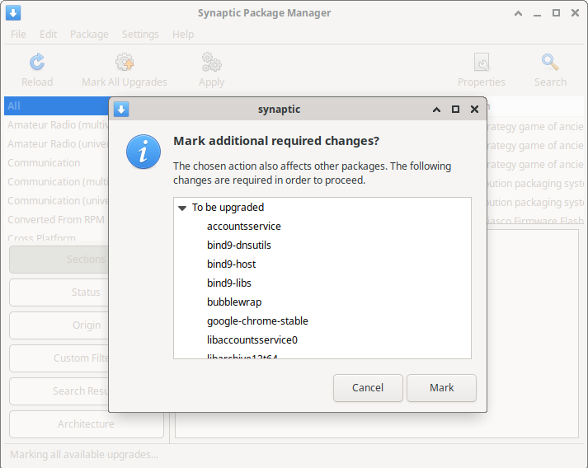Click the Reload toolbar icon

[x=37, y=62]
